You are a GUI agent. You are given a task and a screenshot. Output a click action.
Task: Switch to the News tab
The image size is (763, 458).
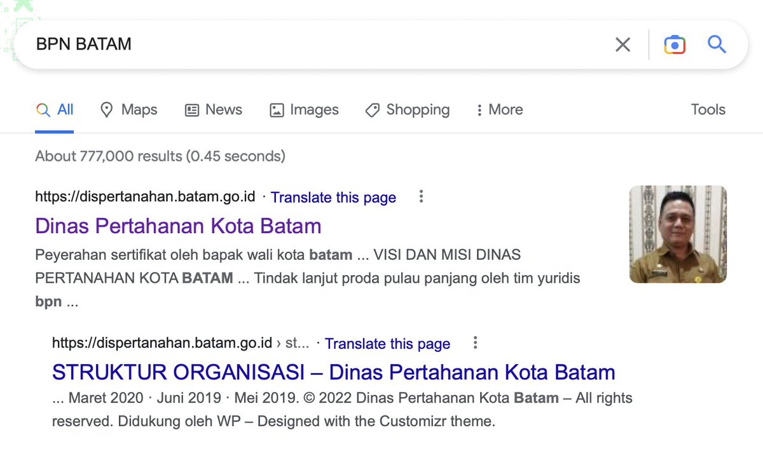pyautogui.click(x=213, y=110)
